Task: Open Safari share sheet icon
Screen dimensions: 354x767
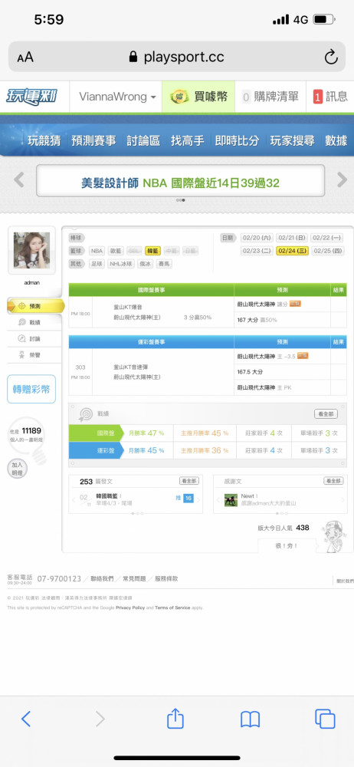Action: coord(175,719)
